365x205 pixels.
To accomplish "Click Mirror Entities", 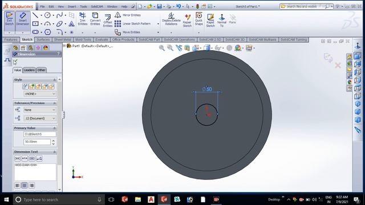I will [128, 15].
